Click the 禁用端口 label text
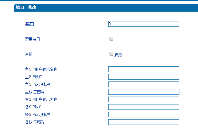The width and height of the screenshot is (198, 129). coord(32,39)
